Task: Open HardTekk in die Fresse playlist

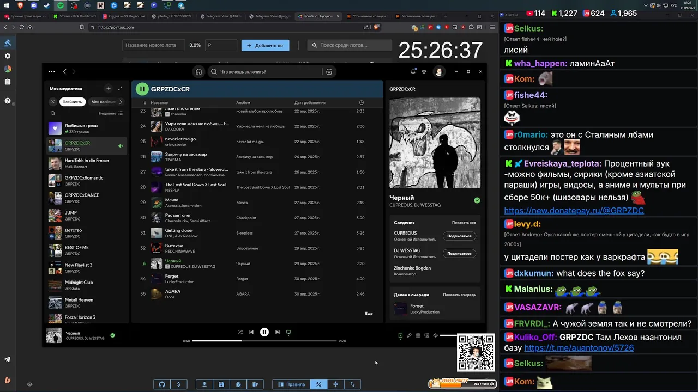Action: 87,163
